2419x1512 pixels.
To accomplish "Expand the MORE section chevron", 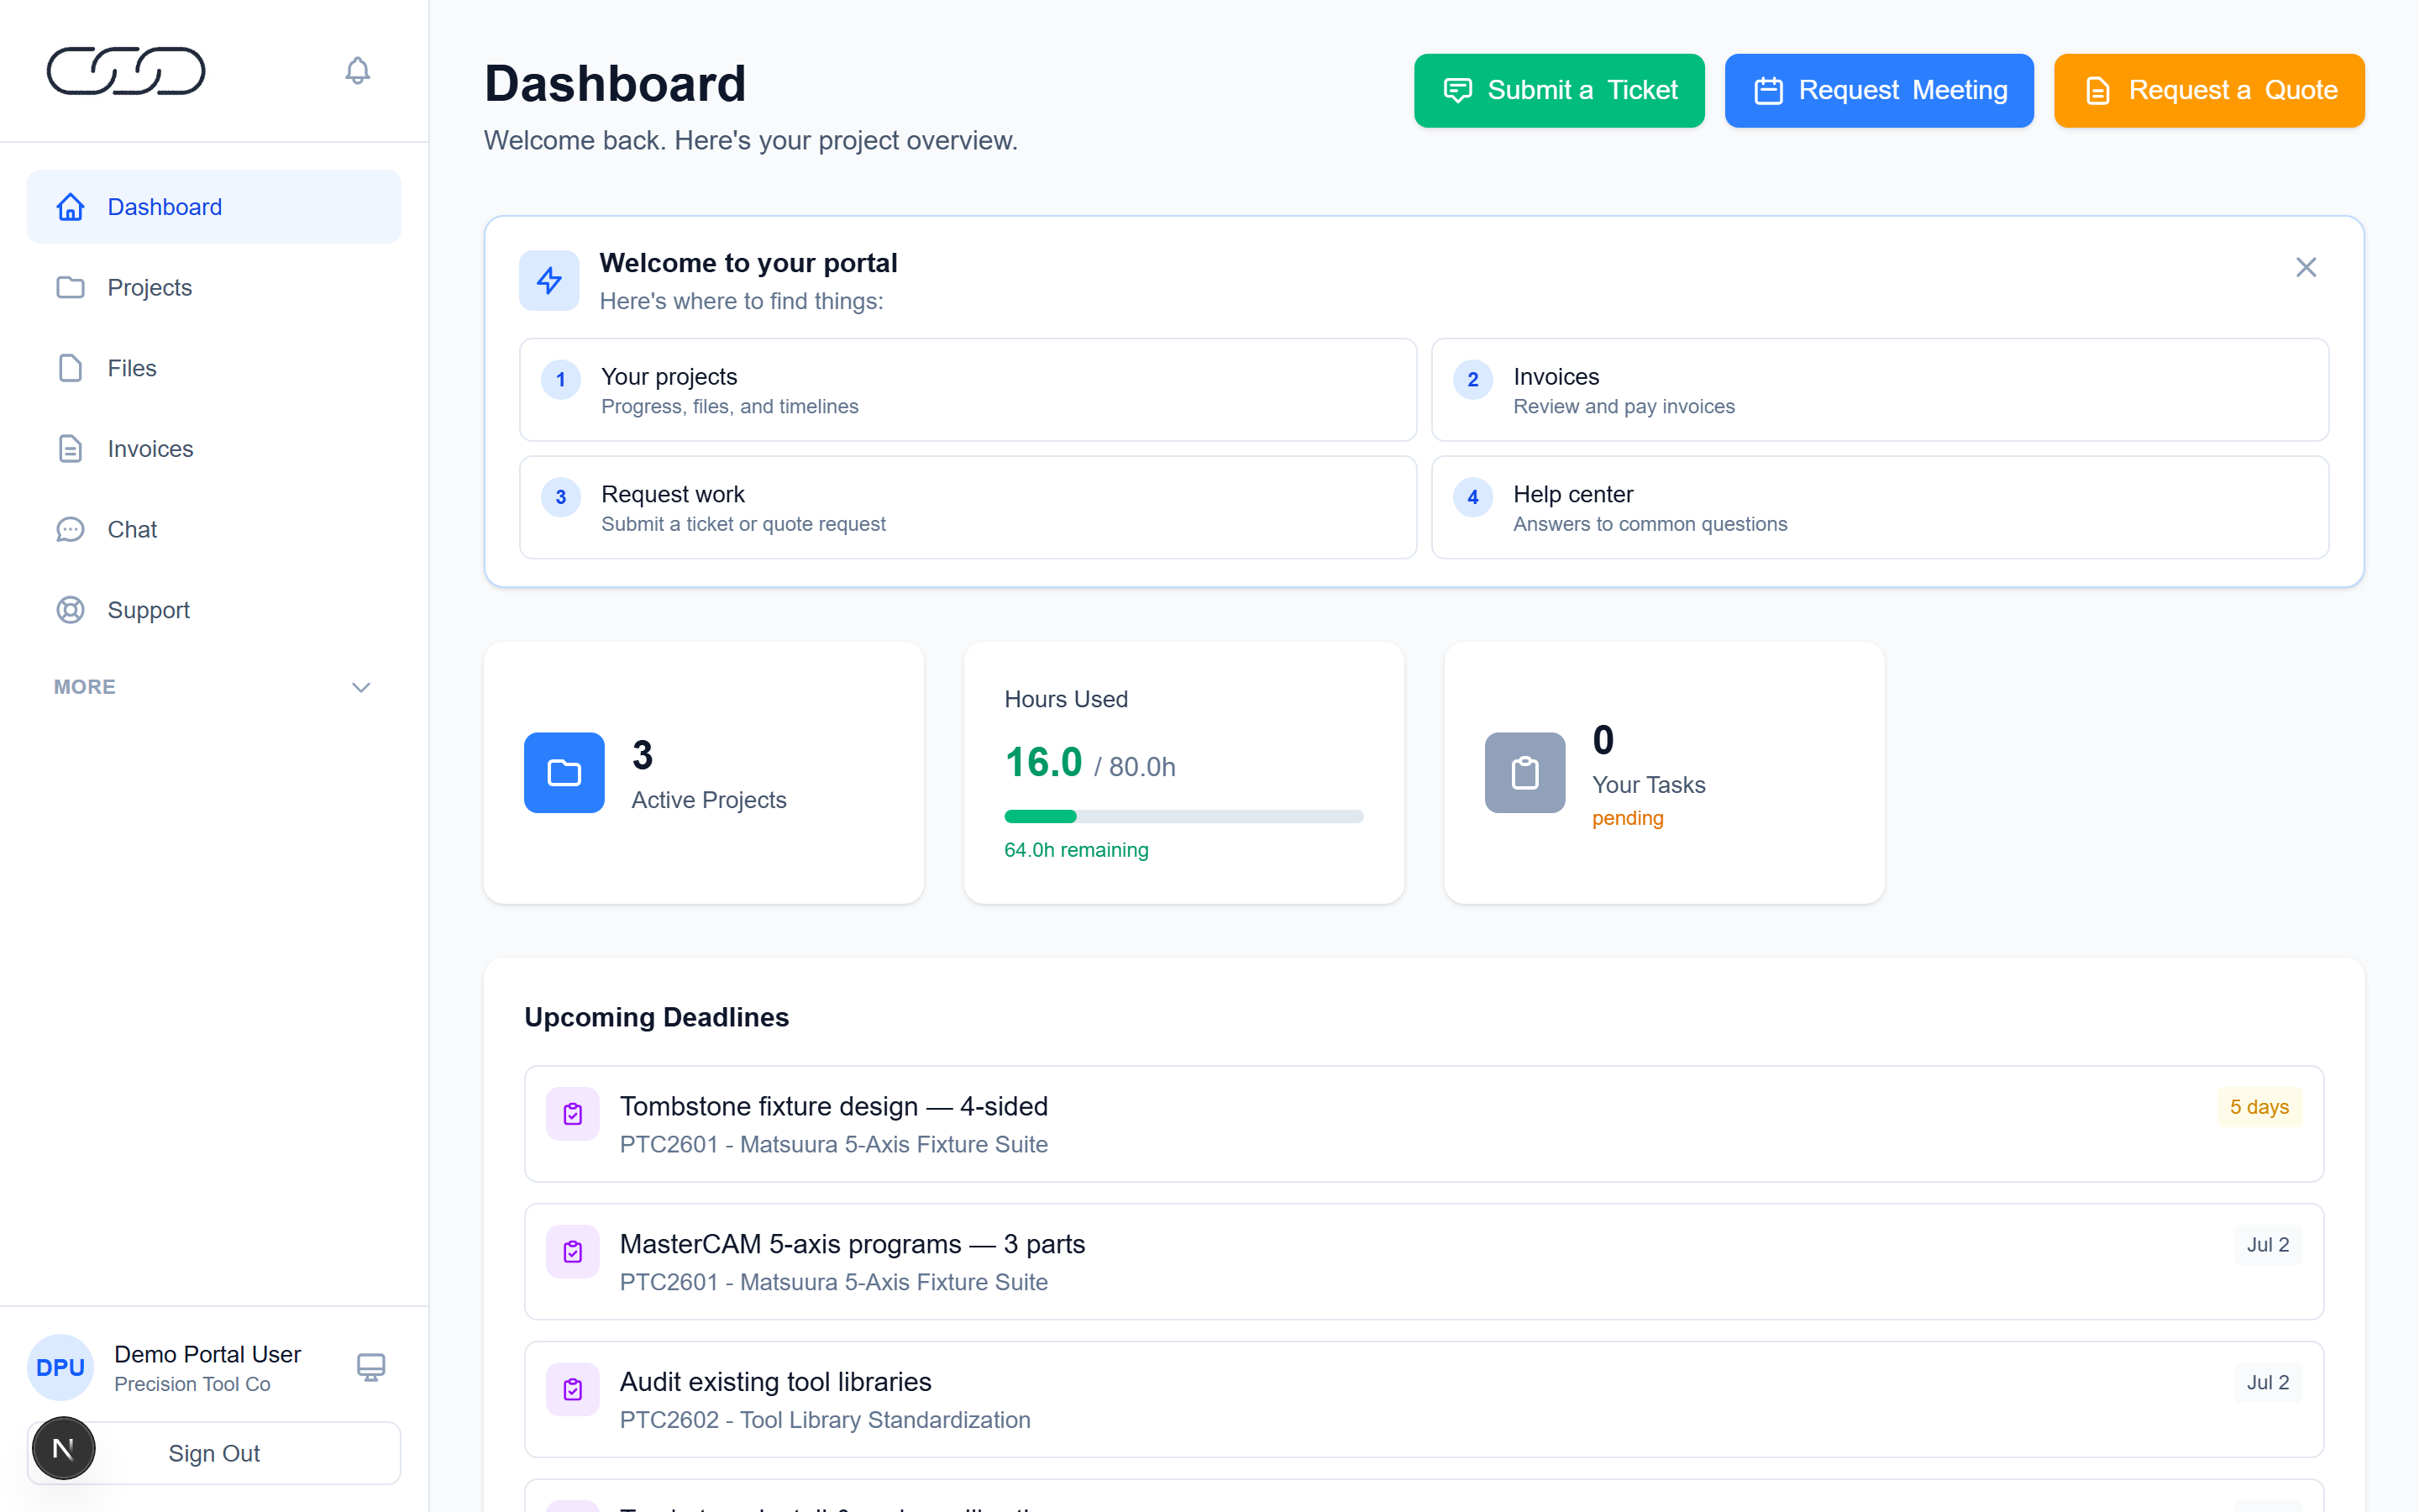I will point(361,687).
